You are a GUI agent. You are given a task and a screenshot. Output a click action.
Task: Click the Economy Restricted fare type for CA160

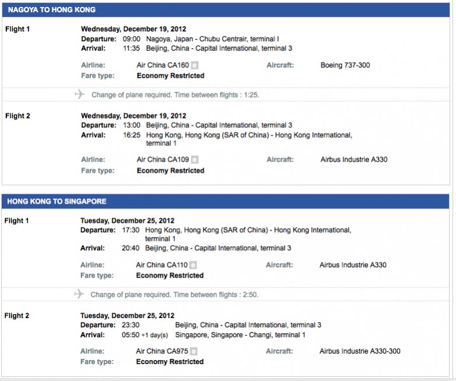tap(171, 76)
